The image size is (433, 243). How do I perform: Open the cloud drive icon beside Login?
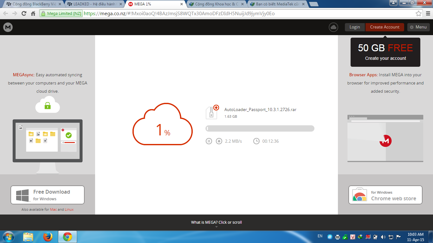[x=333, y=27]
